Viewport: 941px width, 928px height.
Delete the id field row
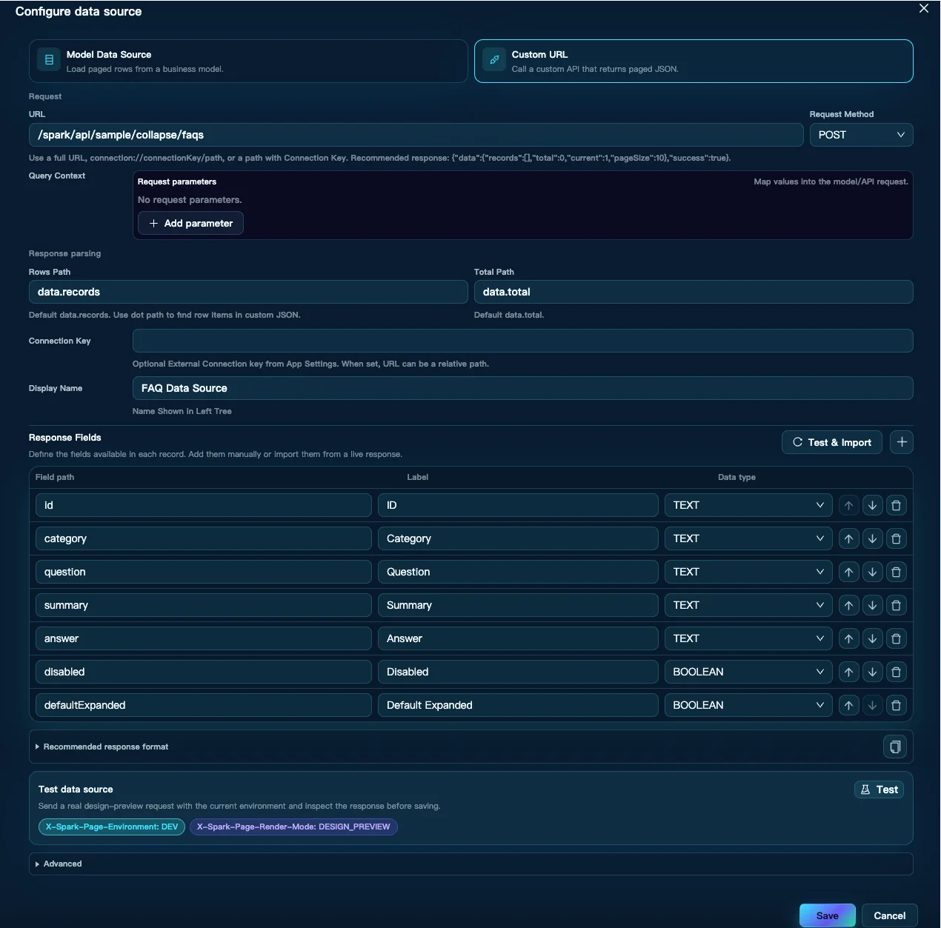click(x=896, y=505)
